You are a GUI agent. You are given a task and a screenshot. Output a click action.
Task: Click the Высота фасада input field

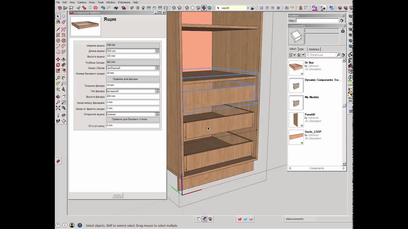(x=133, y=96)
